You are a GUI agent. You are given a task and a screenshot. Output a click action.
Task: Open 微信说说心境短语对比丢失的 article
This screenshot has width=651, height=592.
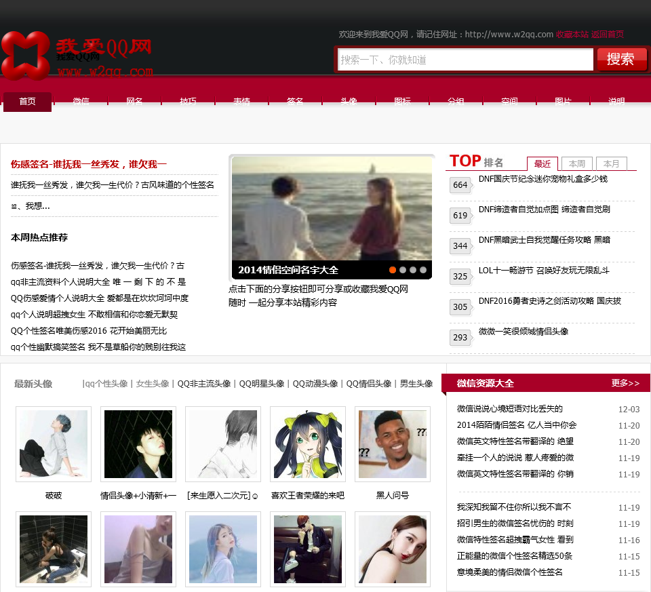pos(510,408)
